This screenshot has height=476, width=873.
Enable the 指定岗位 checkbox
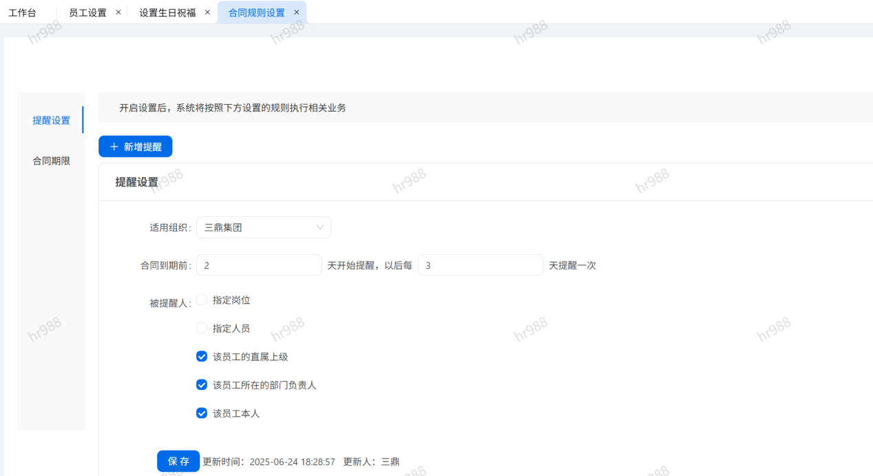click(x=202, y=300)
